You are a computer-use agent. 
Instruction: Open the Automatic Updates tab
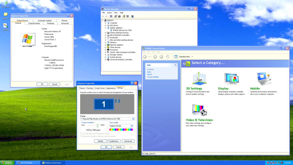click(x=45, y=21)
